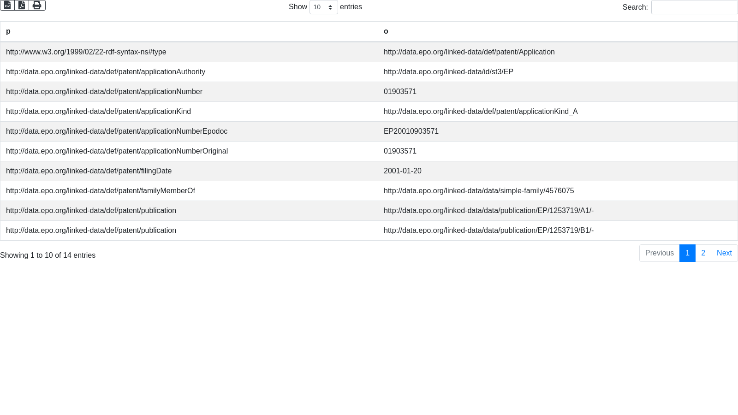Click the Next pagination button
This screenshot has height=415, width=738.
(724, 253)
